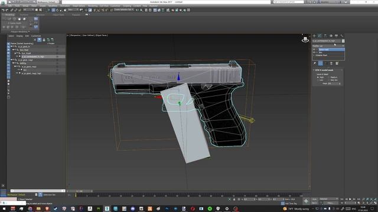
Task: Select the Select and Link tool
Action: point(12,10)
